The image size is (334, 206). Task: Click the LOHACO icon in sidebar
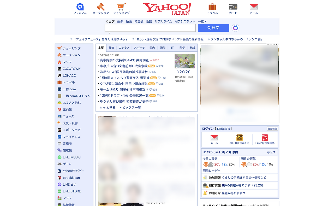coord(59,75)
